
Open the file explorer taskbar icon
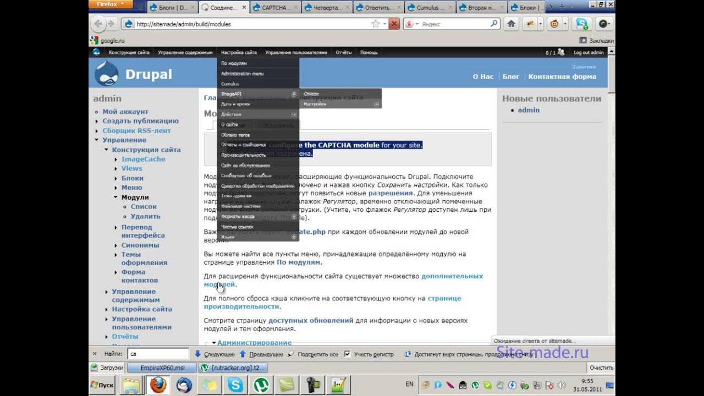(x=133, y=384)
